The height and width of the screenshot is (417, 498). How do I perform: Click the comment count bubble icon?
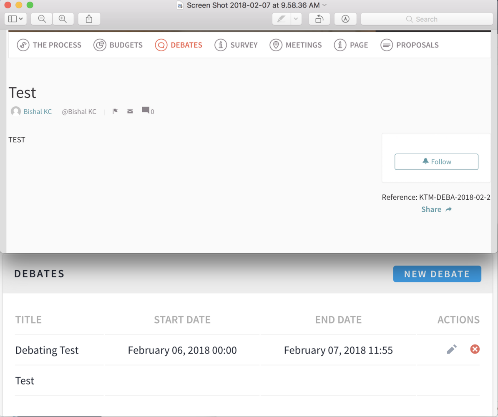point(146,111)
